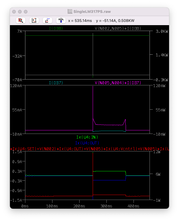Click the SingleLM317PS.raw window title
This screenshot has height=221, width=179.
(x=92, y=12)
